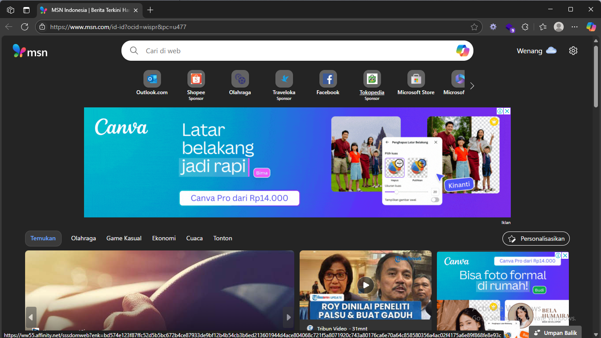Open the extension with badge 9
This screenshot has width=601, height=338.
coord(509,27)
